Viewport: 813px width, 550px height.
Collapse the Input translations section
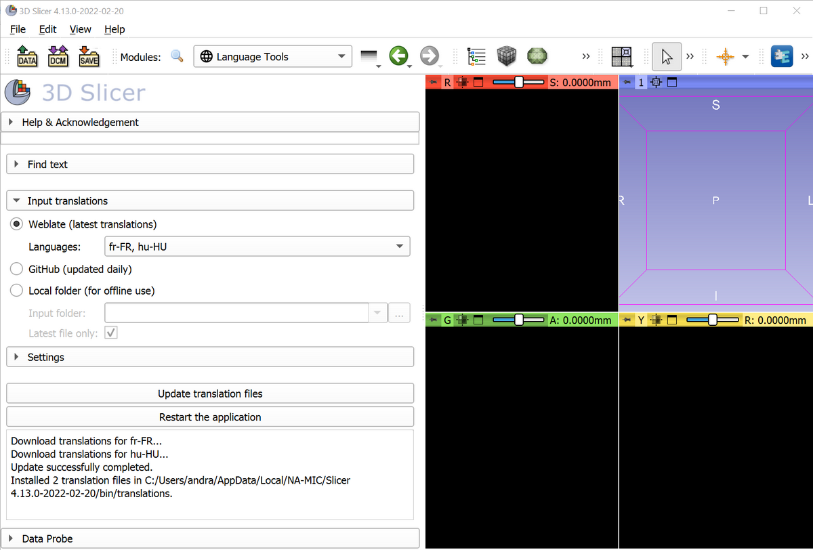tap(210, 200)
